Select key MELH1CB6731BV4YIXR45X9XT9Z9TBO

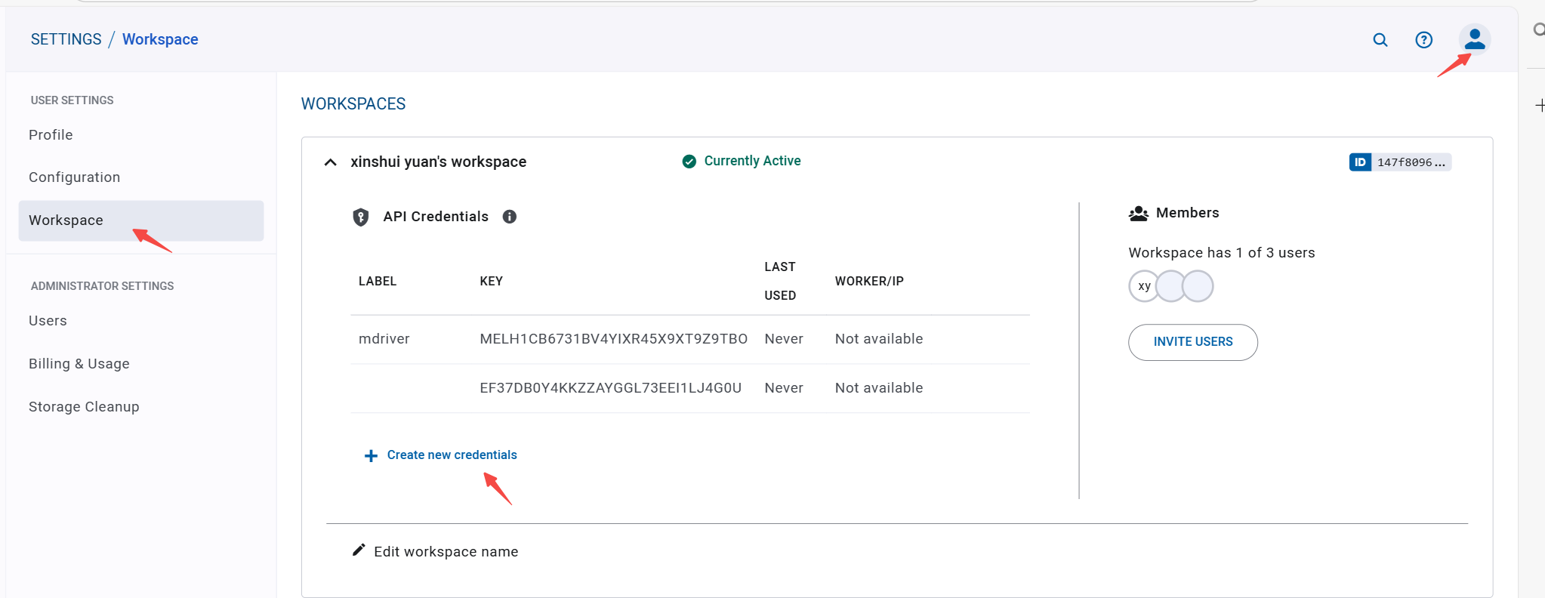click(613, 339)
